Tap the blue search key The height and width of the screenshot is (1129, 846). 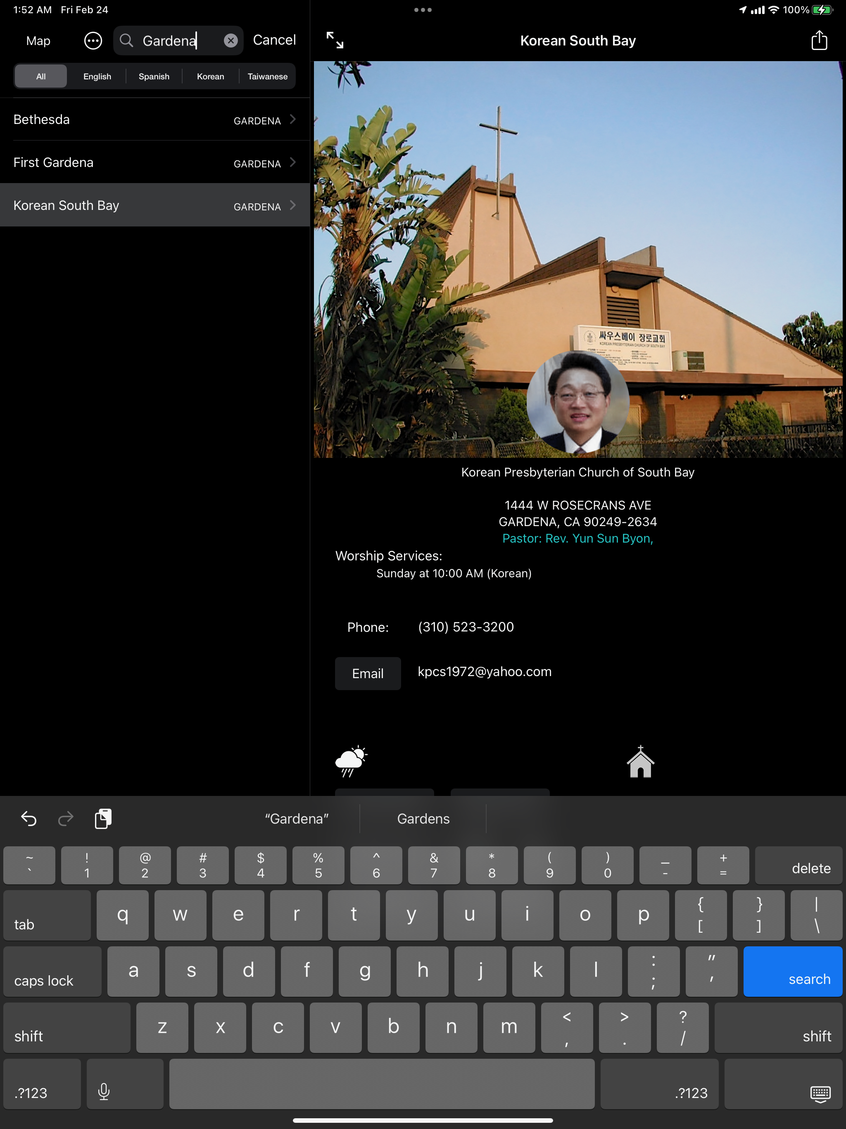pyautogui.click(x=792, y=971)
